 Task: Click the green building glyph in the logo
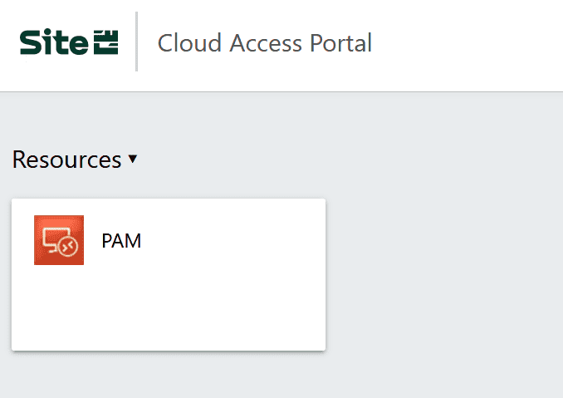tap(105, 42)
